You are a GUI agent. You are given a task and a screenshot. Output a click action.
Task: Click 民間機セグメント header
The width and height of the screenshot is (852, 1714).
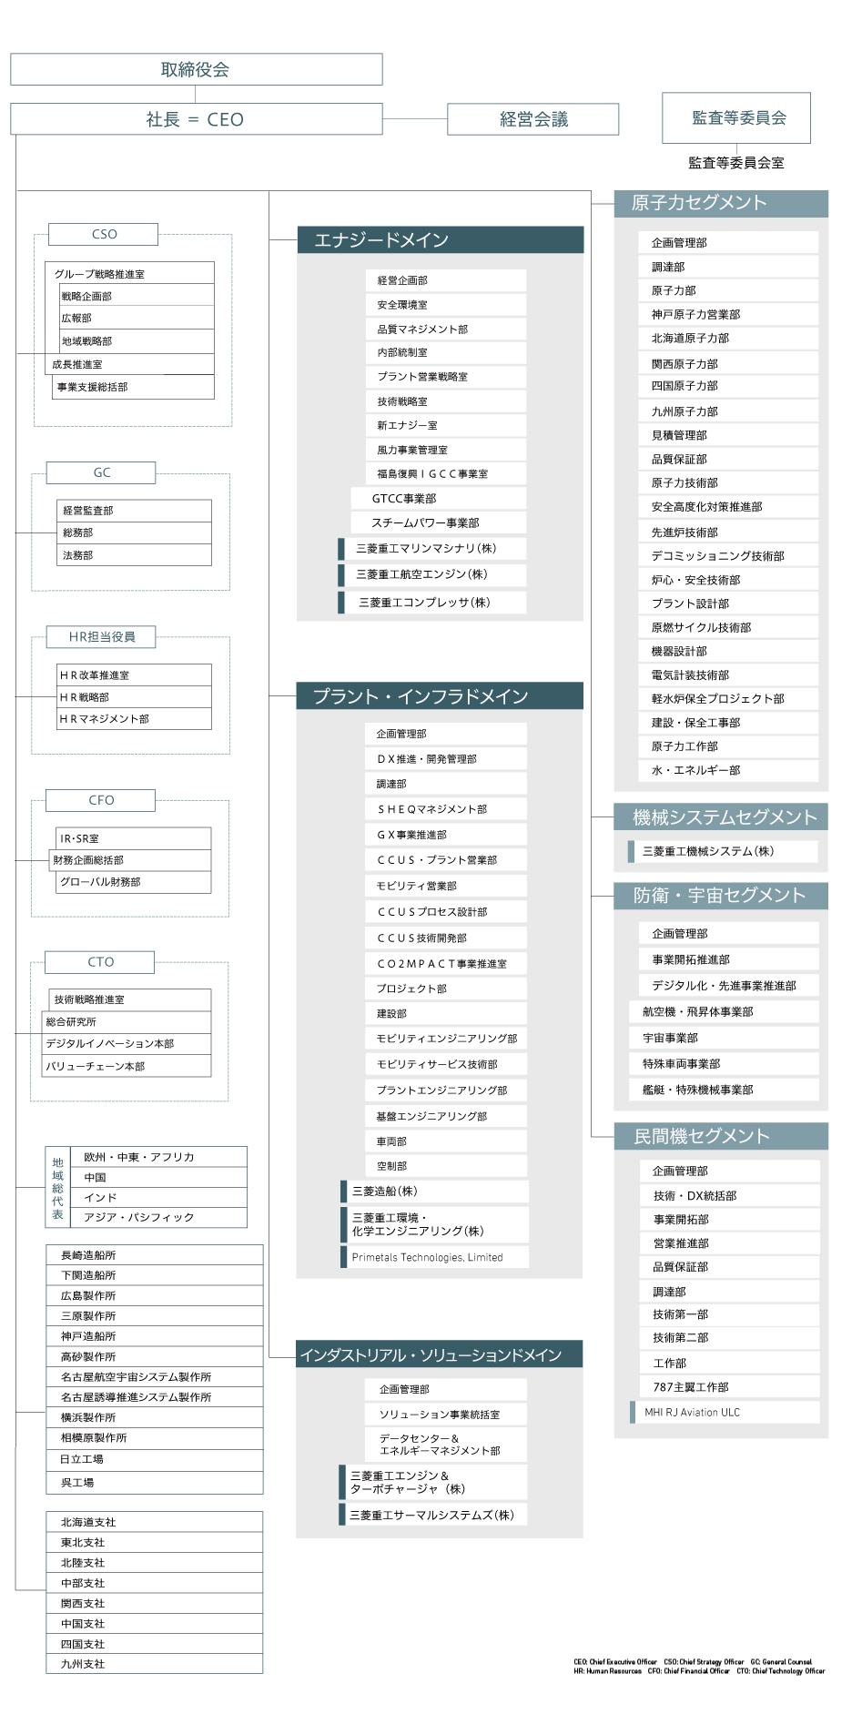(721, 1136)
